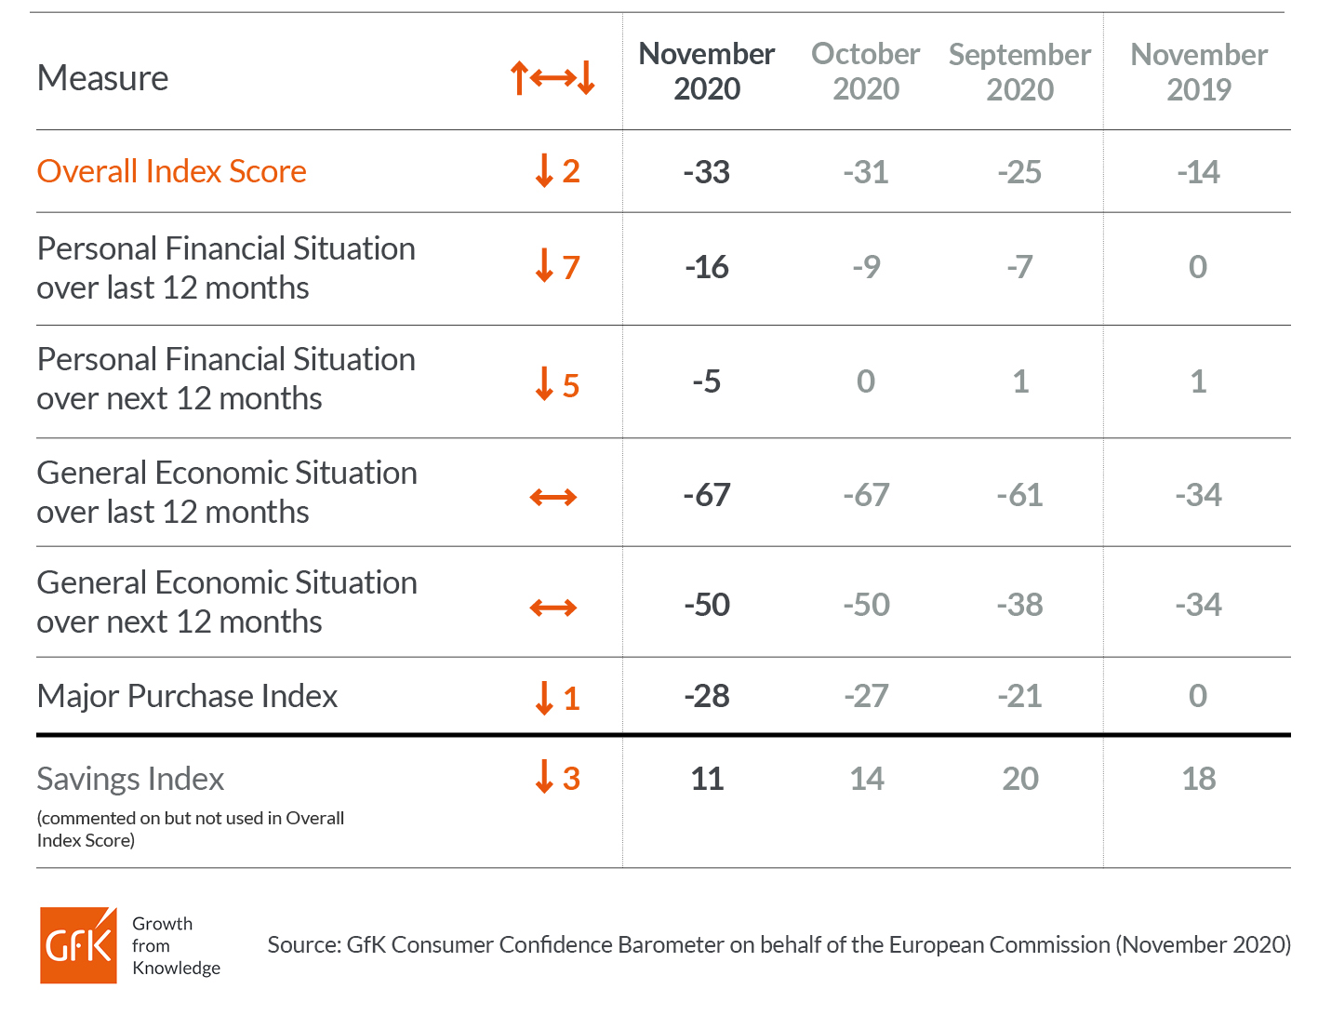
Task: Click the GfK orange logo
Action: pos(78,945)
